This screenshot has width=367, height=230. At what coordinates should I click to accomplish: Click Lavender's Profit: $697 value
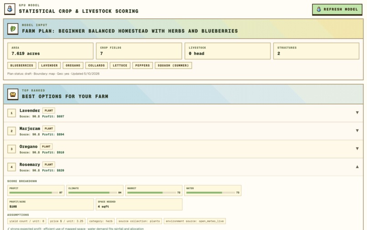[53, 116]
